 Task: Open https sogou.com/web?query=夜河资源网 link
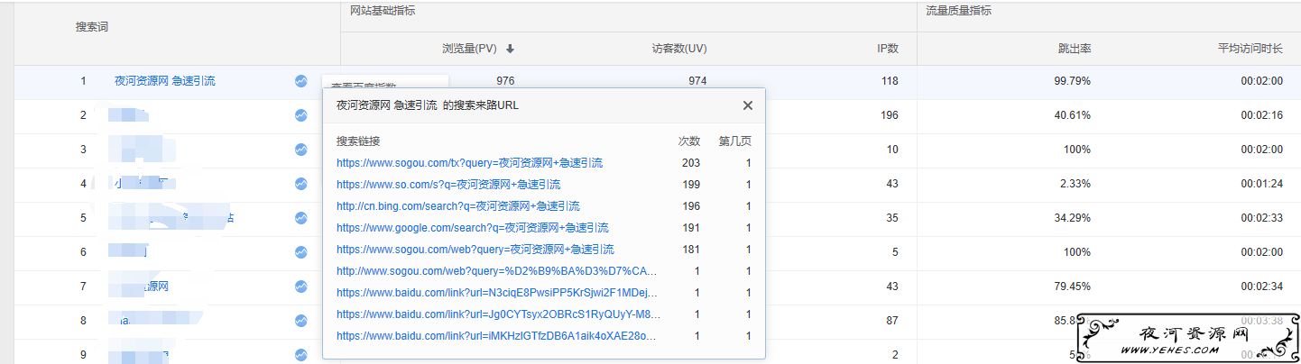[475, 250]
